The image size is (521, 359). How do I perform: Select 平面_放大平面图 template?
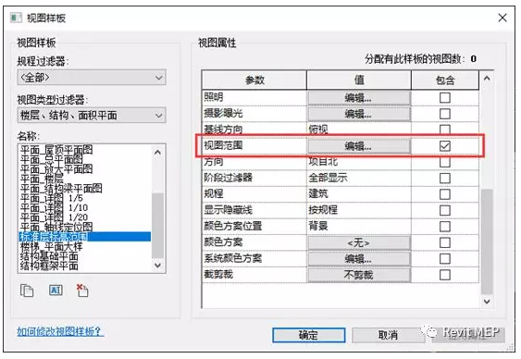(x=56, y=169)
